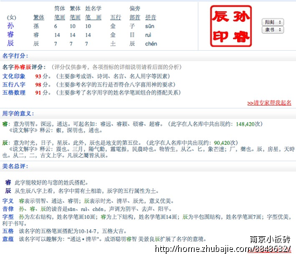Click the simplified stroke count 6
The height and width of the screenshot is (254, 296).
pyautogui.click(x=56, y=26)
